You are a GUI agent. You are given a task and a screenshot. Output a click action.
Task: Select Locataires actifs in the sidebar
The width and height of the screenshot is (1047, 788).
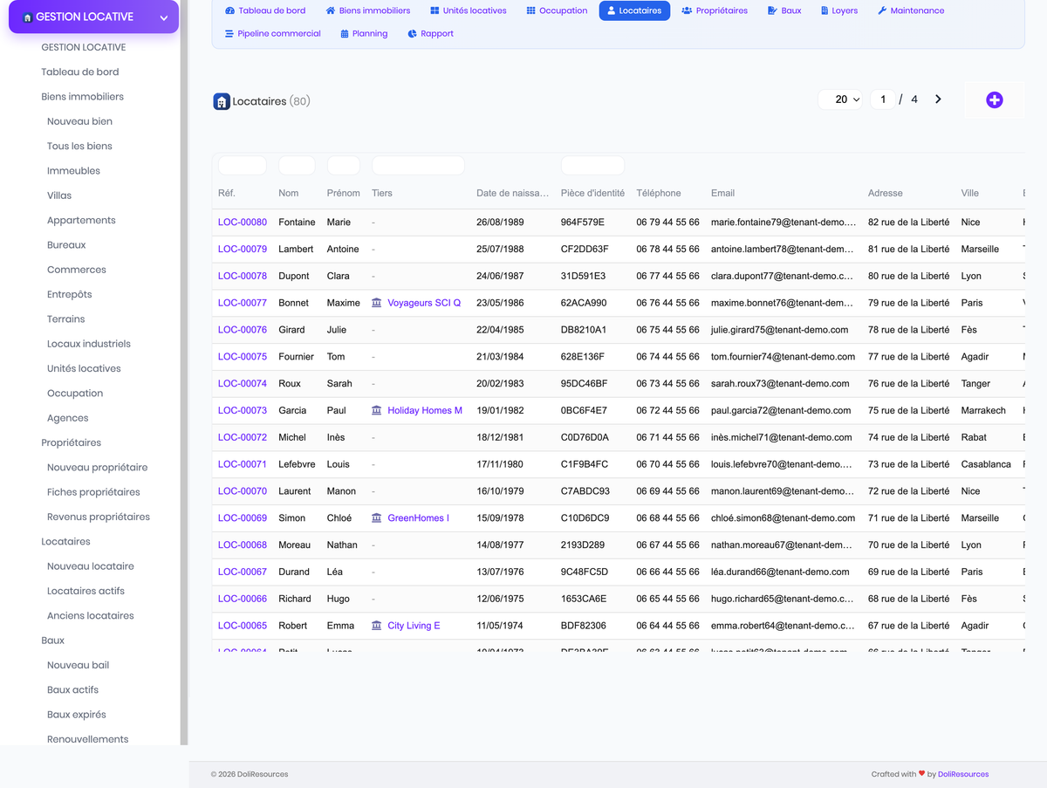coord(86,591)
